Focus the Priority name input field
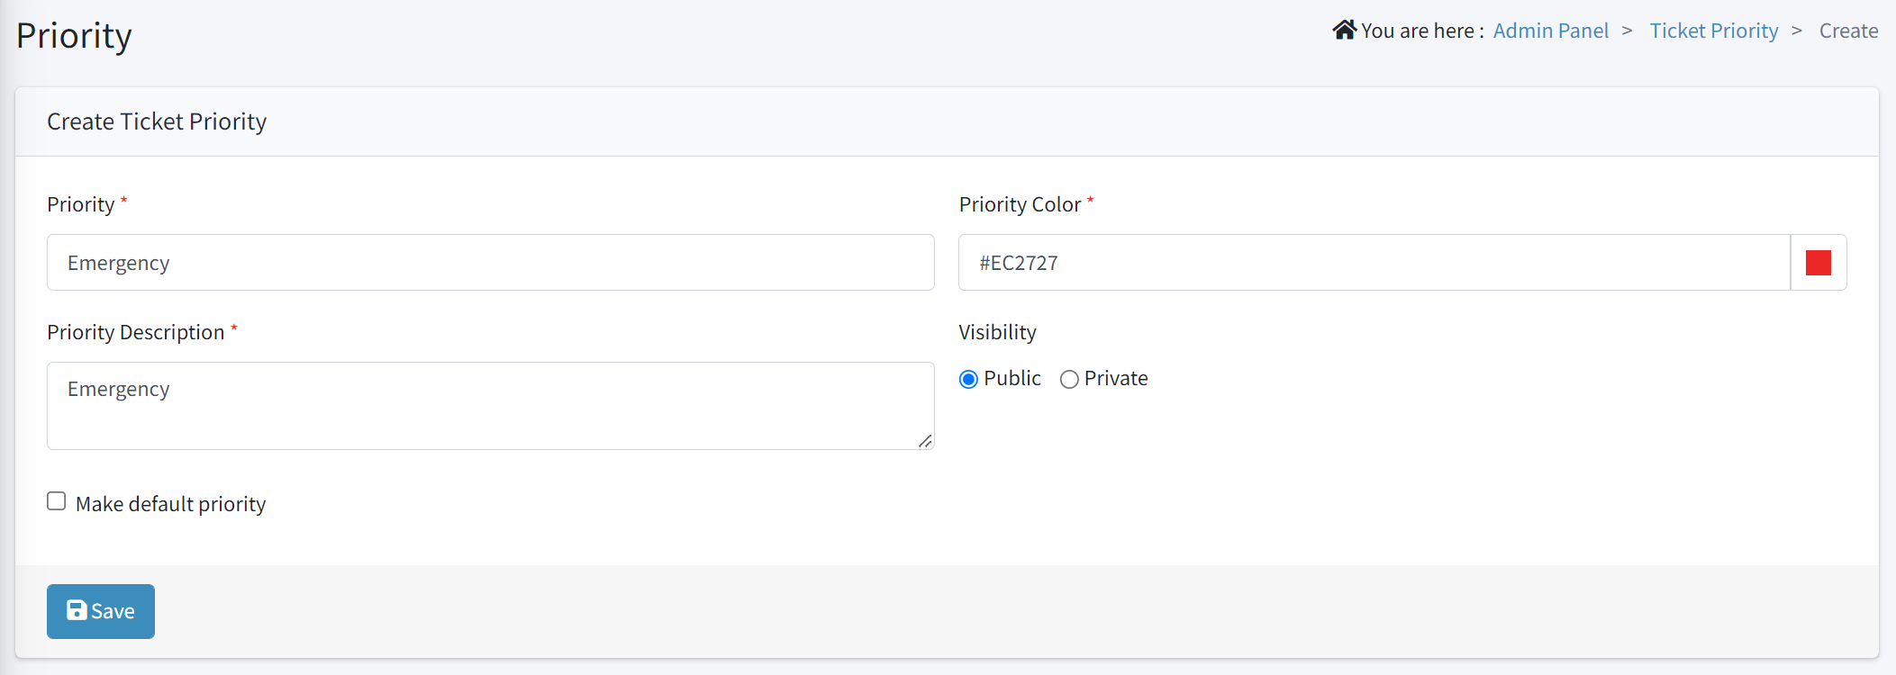 tap(490, 262)
